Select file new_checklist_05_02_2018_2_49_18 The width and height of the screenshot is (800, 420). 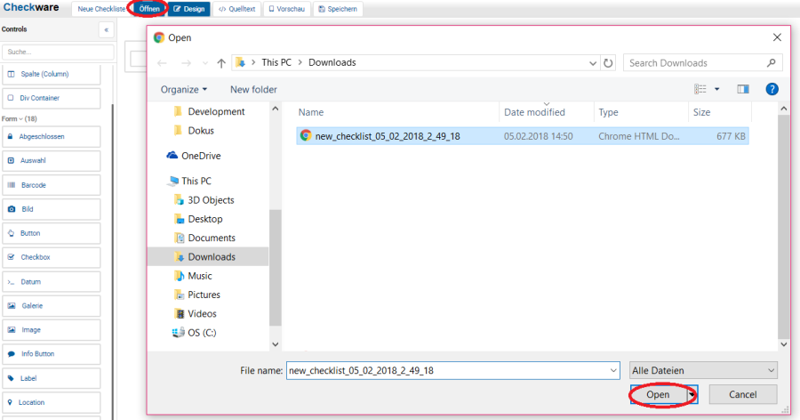click(x=387, y=136)
